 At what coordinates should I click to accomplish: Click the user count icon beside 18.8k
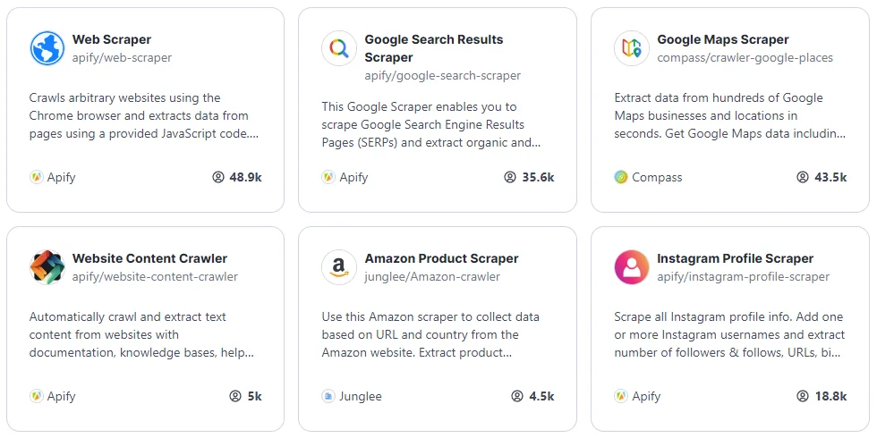point(803,396)
